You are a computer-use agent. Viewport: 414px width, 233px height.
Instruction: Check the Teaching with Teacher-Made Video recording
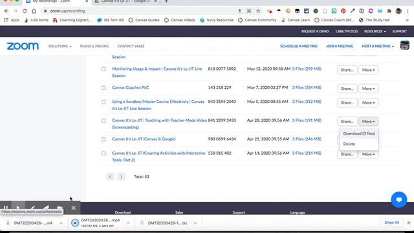click(103, 121)
